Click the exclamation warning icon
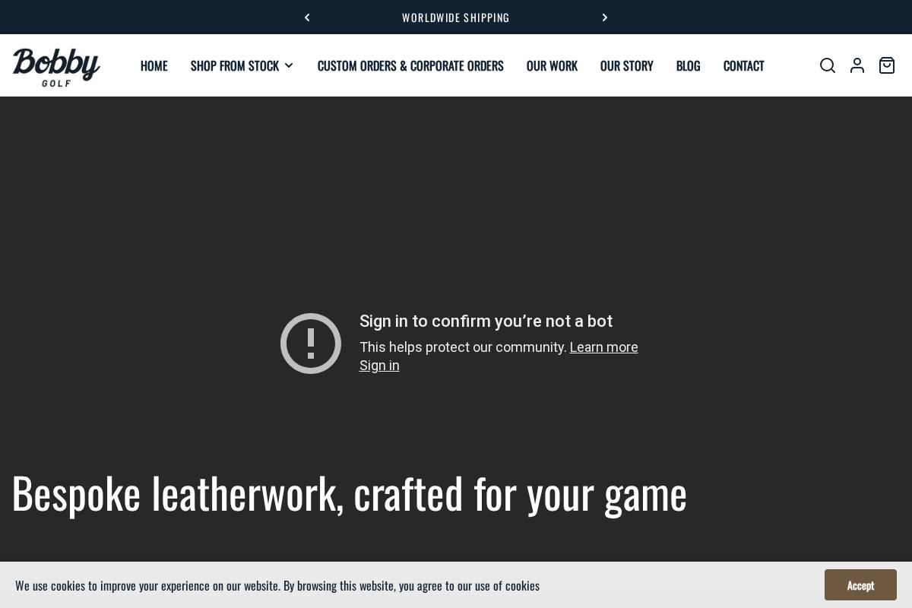 [x=311, y=343]
